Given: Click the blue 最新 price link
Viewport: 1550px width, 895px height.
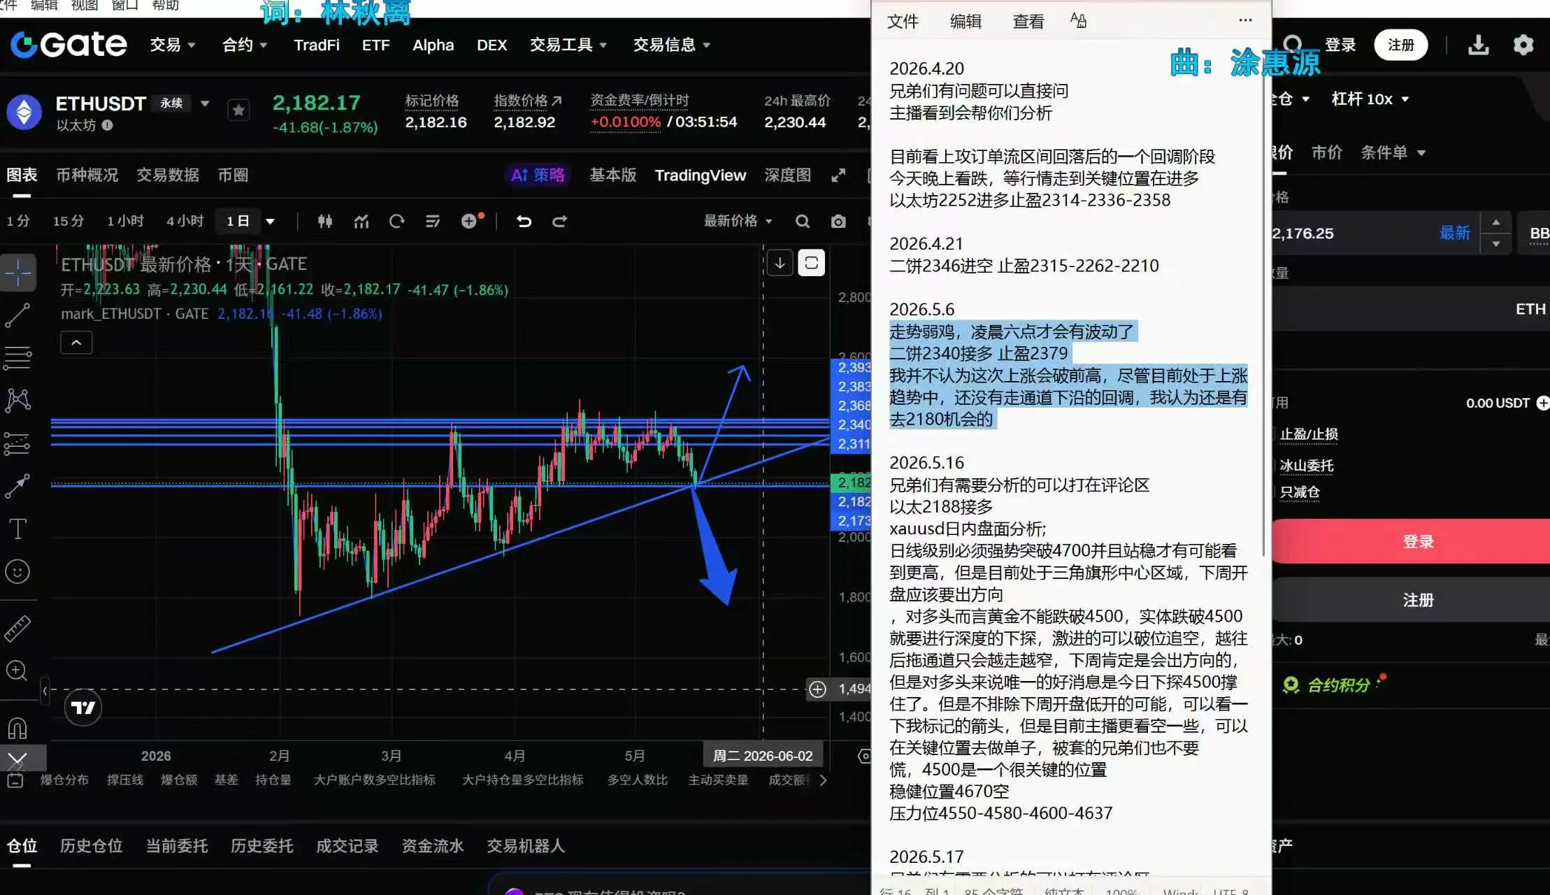Looking at the screenshot, I should pos(1455,233).
